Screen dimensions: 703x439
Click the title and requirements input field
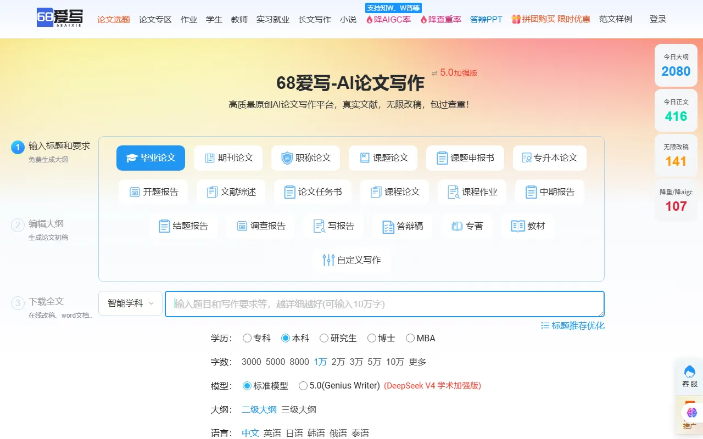tap(384, 304)
